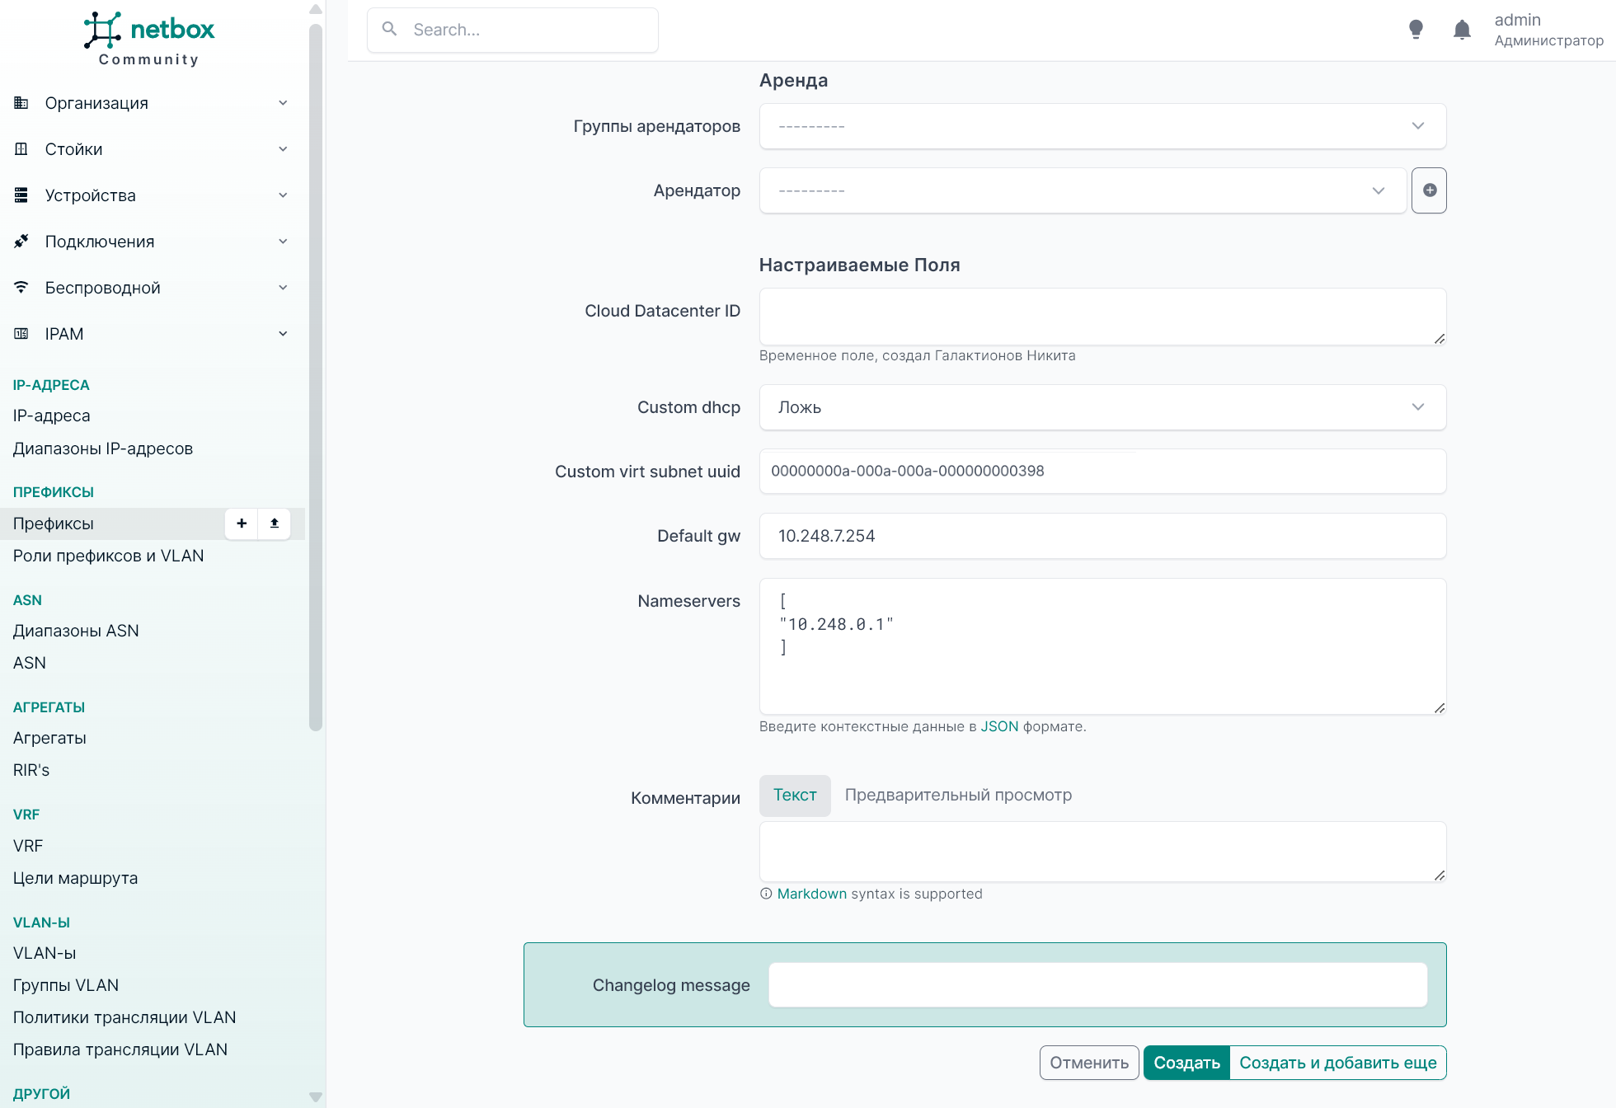Switch to the Текст comments tab

(795, 796)
